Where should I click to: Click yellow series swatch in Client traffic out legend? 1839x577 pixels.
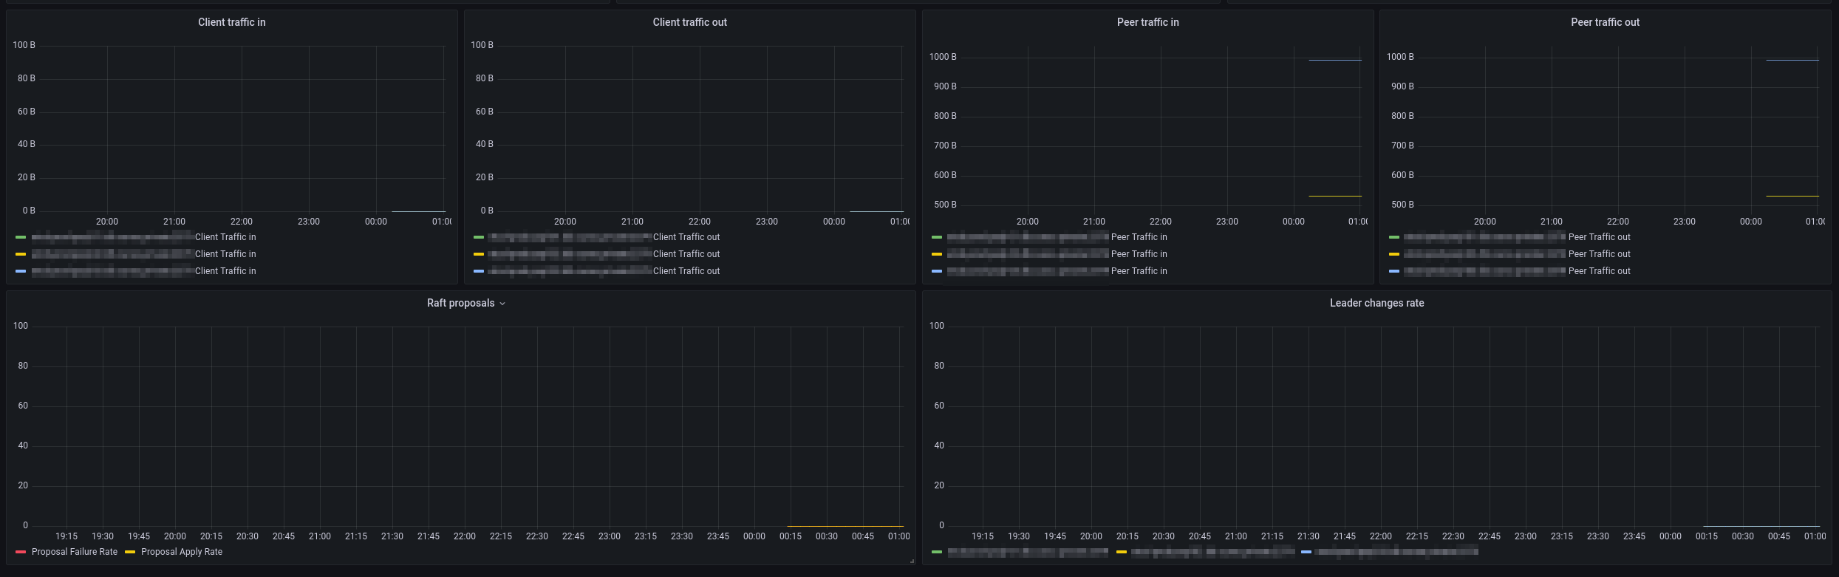point(479,254)
